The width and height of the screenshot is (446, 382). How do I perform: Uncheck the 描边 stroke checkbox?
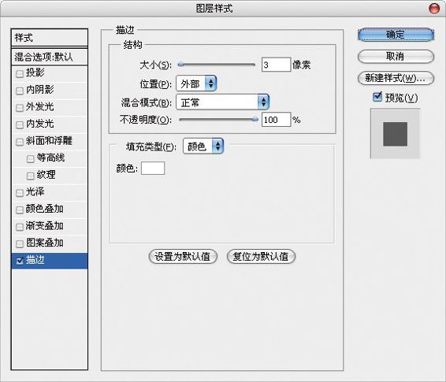click(x=20, y=261)
